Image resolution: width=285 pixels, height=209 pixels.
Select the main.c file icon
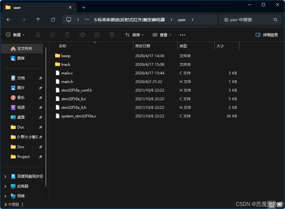(58, 73)
